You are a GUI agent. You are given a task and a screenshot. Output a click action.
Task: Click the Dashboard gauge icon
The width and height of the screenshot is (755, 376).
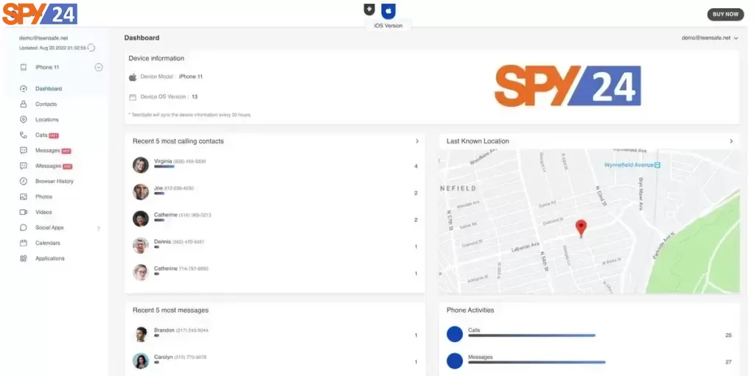pyautogui.click(x=23, y=89)
